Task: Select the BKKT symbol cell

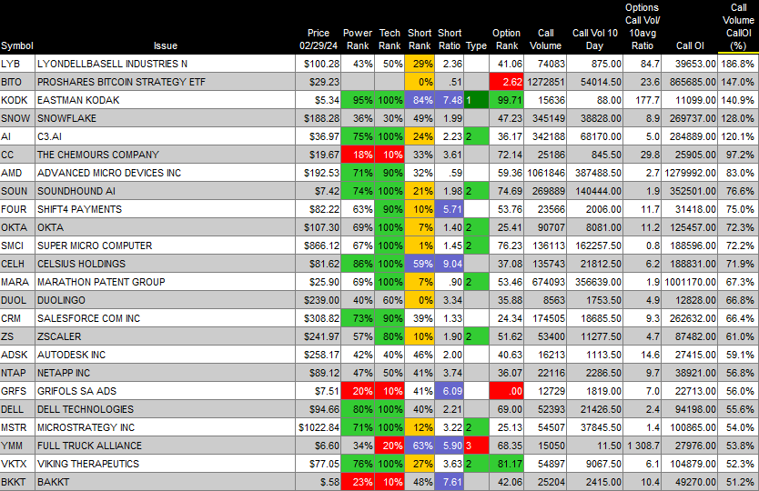Action: tap(17, 482)
